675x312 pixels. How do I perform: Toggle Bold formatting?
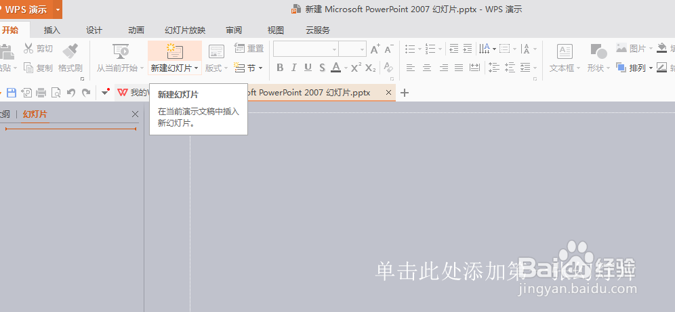[280, 68]
